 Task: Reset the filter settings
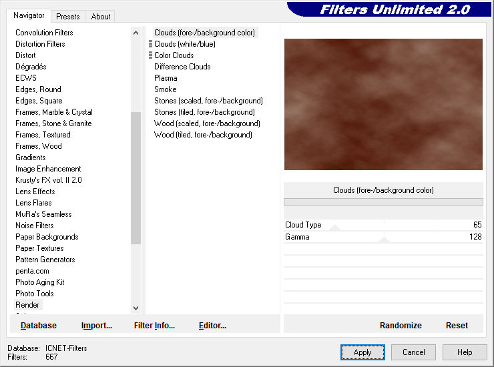(457, 326)
